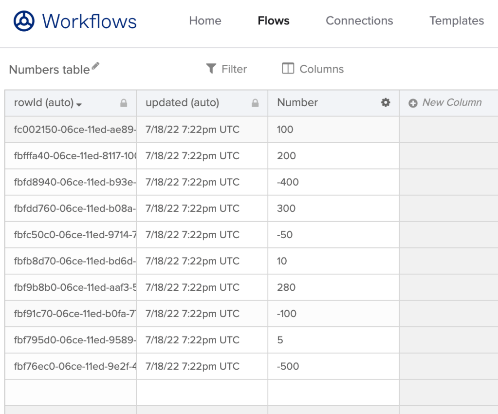Select the Number cell containing -400

[333, 182]
